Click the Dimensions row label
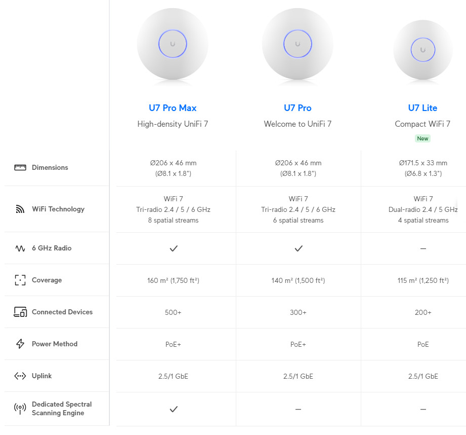The image size is (466, 435). (x=50, y=168)
